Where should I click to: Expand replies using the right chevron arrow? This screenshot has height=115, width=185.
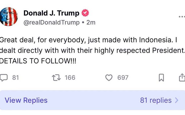[177, 100]
